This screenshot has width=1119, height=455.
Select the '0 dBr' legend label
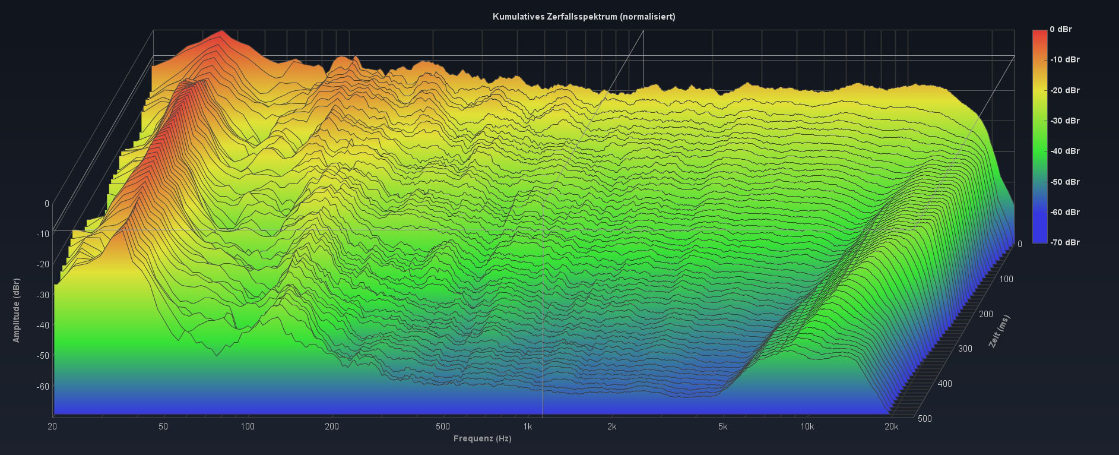pyautogui.click(x=1060, y=29)
